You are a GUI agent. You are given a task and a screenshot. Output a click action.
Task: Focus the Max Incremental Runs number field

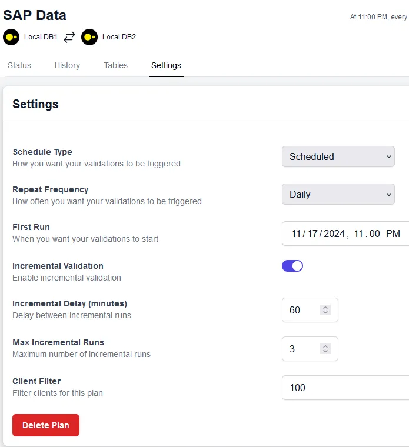301,349
